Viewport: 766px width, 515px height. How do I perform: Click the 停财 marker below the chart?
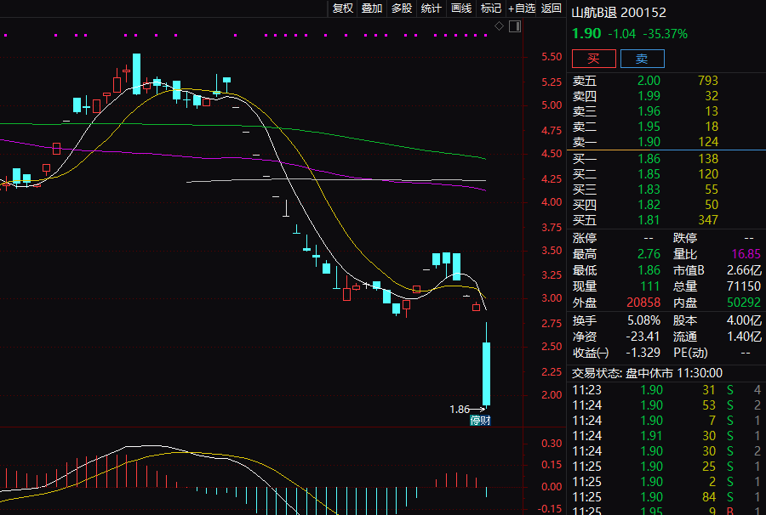pyautogui.click(x=480, y=421)
